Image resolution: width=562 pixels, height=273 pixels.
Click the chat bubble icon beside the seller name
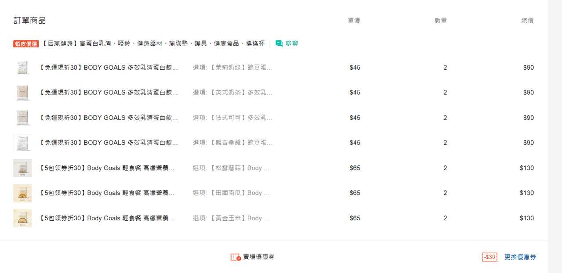pyautogui.click(x=279, y=43)
